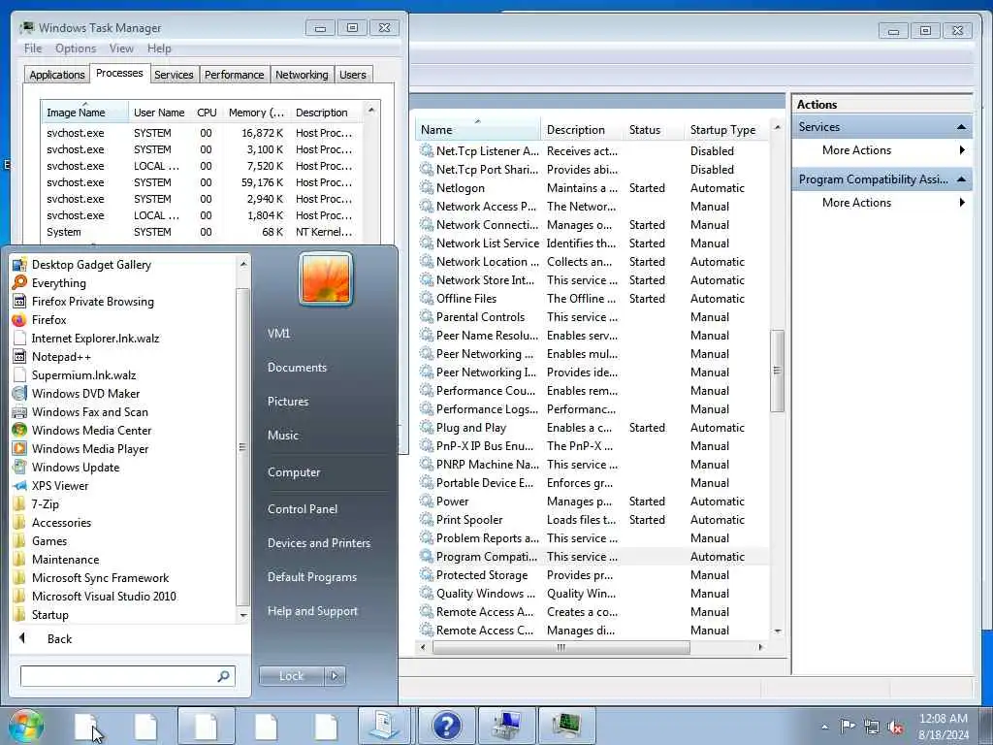The width and height of the screenshot is (993, 745).
Task: Click the Supermium.lnk.walz file icon
Action: click(19, 375)
